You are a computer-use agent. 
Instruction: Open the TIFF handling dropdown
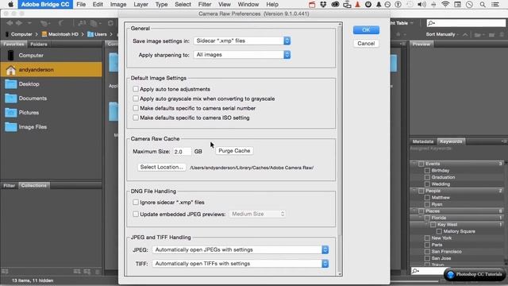pyautogui.click(x=240, y=264)
